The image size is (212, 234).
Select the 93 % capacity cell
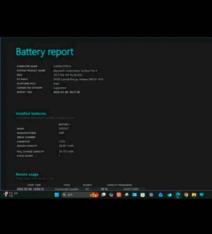104,189
